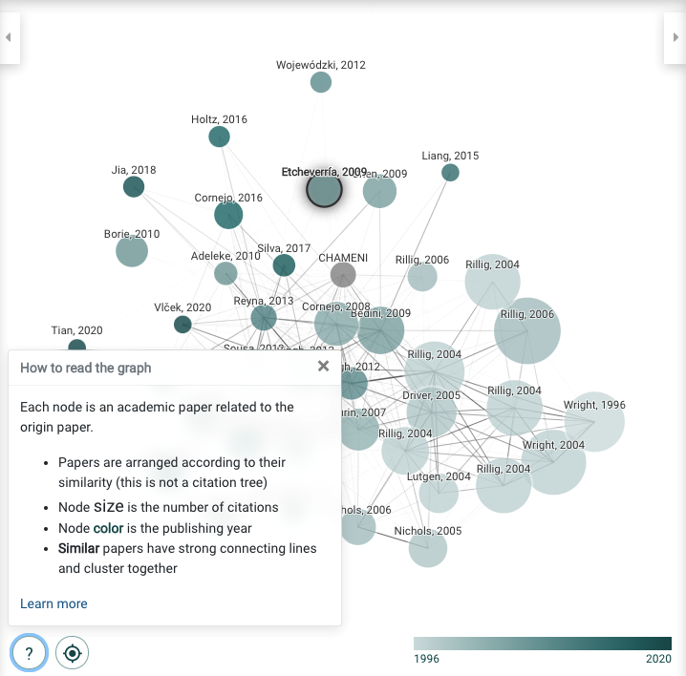Click the Cornejo, 2016 node
Image resolution: width=686 pixels, height=676 pixels.
[x=228, y=215]
